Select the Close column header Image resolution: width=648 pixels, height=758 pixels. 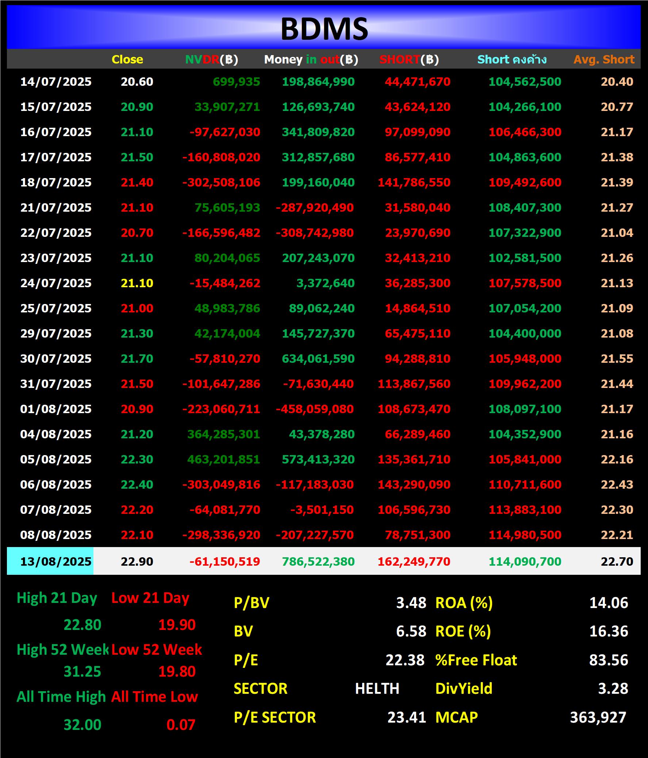(x=127, y=59)
